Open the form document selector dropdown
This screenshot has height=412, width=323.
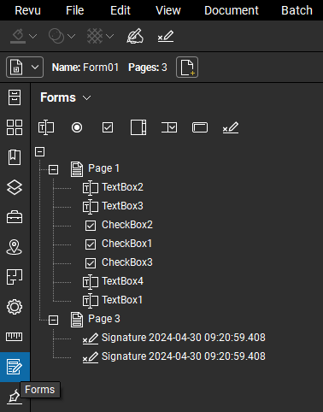pos(25,68)
